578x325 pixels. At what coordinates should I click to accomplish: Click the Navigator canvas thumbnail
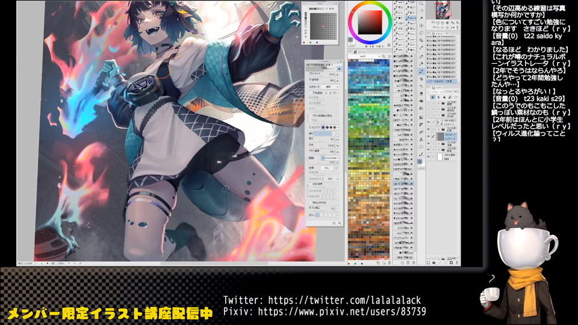tap(443, 10)
